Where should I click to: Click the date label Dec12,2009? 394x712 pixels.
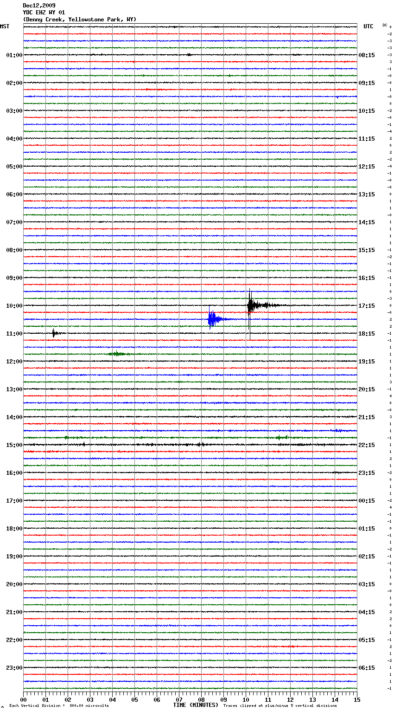tap(39, 6)
